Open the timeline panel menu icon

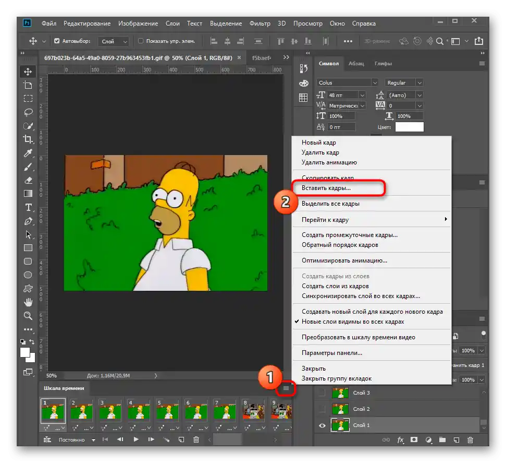[286, 388]
